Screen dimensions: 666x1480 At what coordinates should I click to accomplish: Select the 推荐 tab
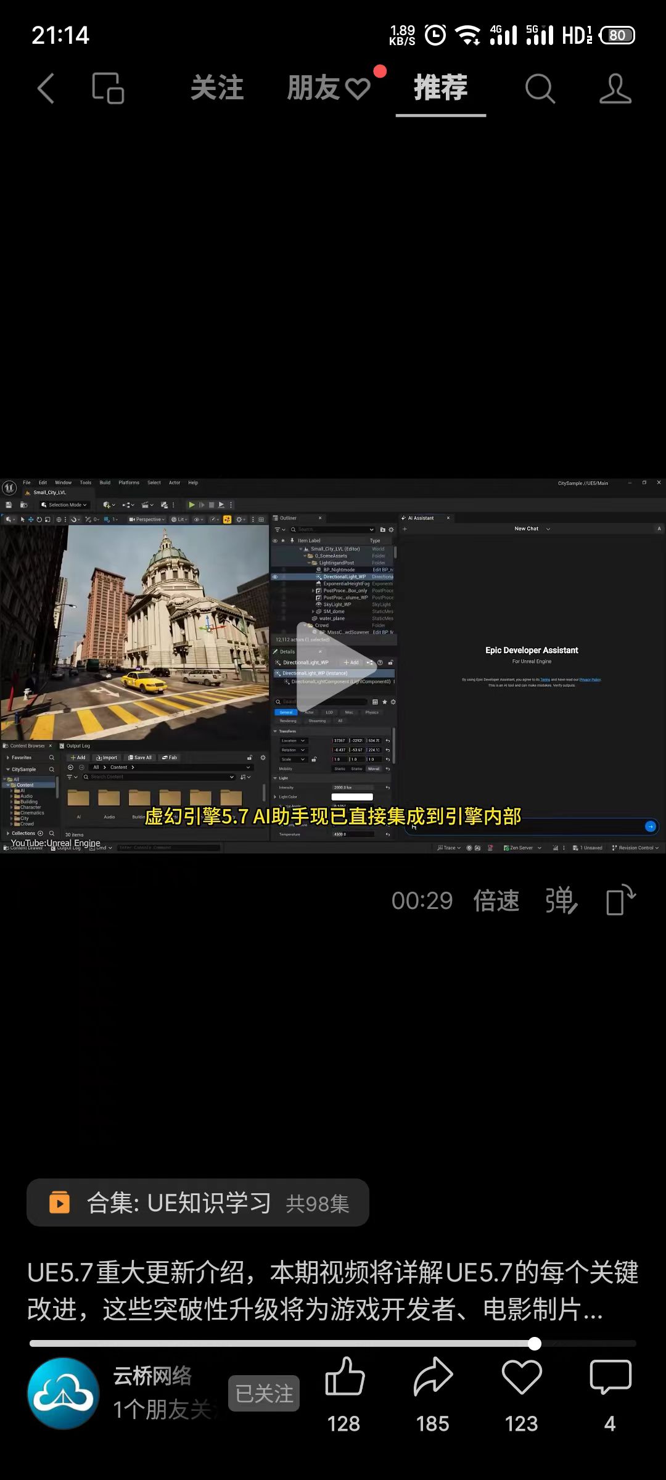[x=441, y=88]
